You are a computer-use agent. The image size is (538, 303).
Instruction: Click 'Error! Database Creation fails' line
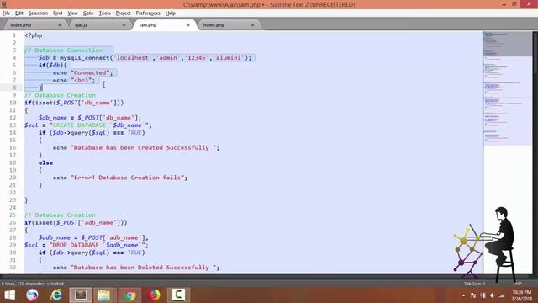(120, 178)
